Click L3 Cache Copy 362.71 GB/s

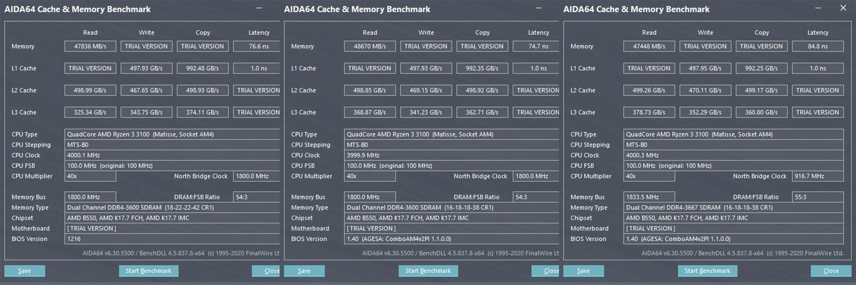[482, 112]
